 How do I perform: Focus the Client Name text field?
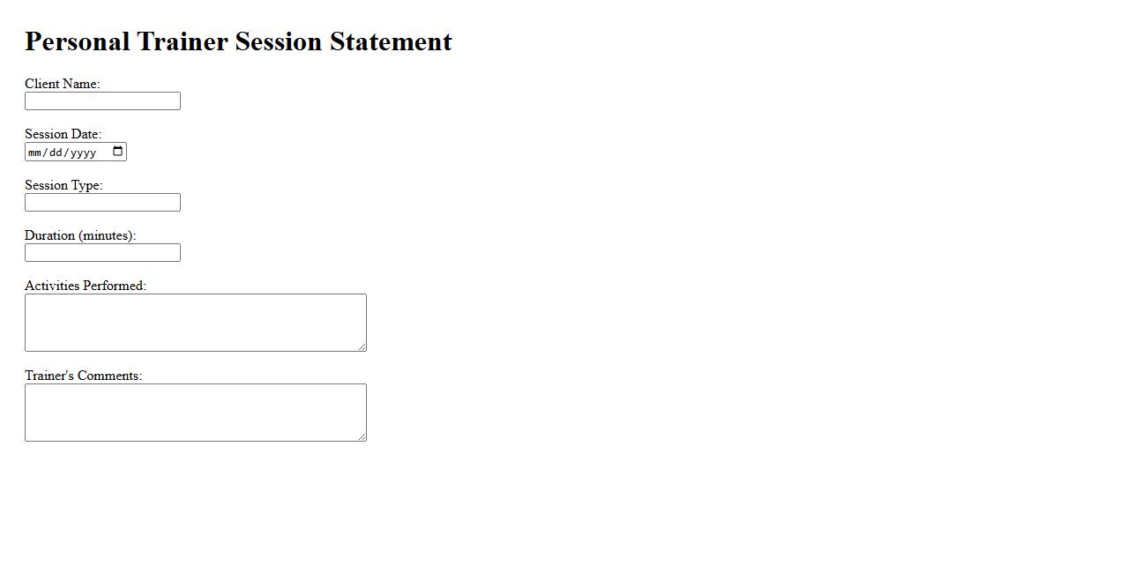coord(102,101)
